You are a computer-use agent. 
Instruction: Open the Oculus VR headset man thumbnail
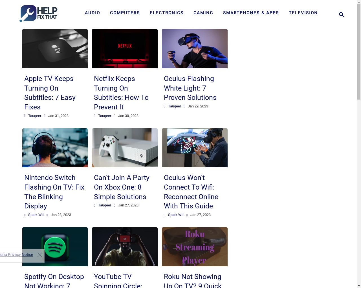(x=195, y=49)
